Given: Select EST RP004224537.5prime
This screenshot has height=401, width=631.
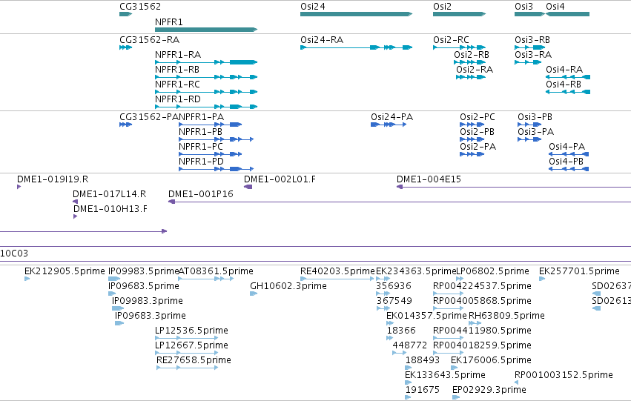Looking at the screenshot, I should pyautogui.click(x=449, y=294).
